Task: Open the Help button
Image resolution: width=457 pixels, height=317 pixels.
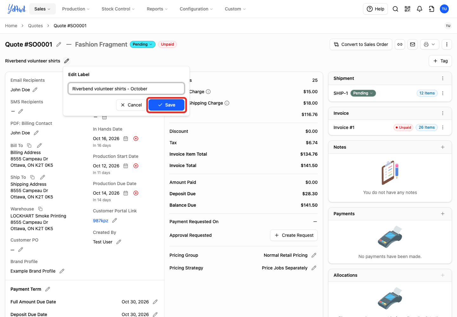Action: pyautogui.click(x=375, y=9)
